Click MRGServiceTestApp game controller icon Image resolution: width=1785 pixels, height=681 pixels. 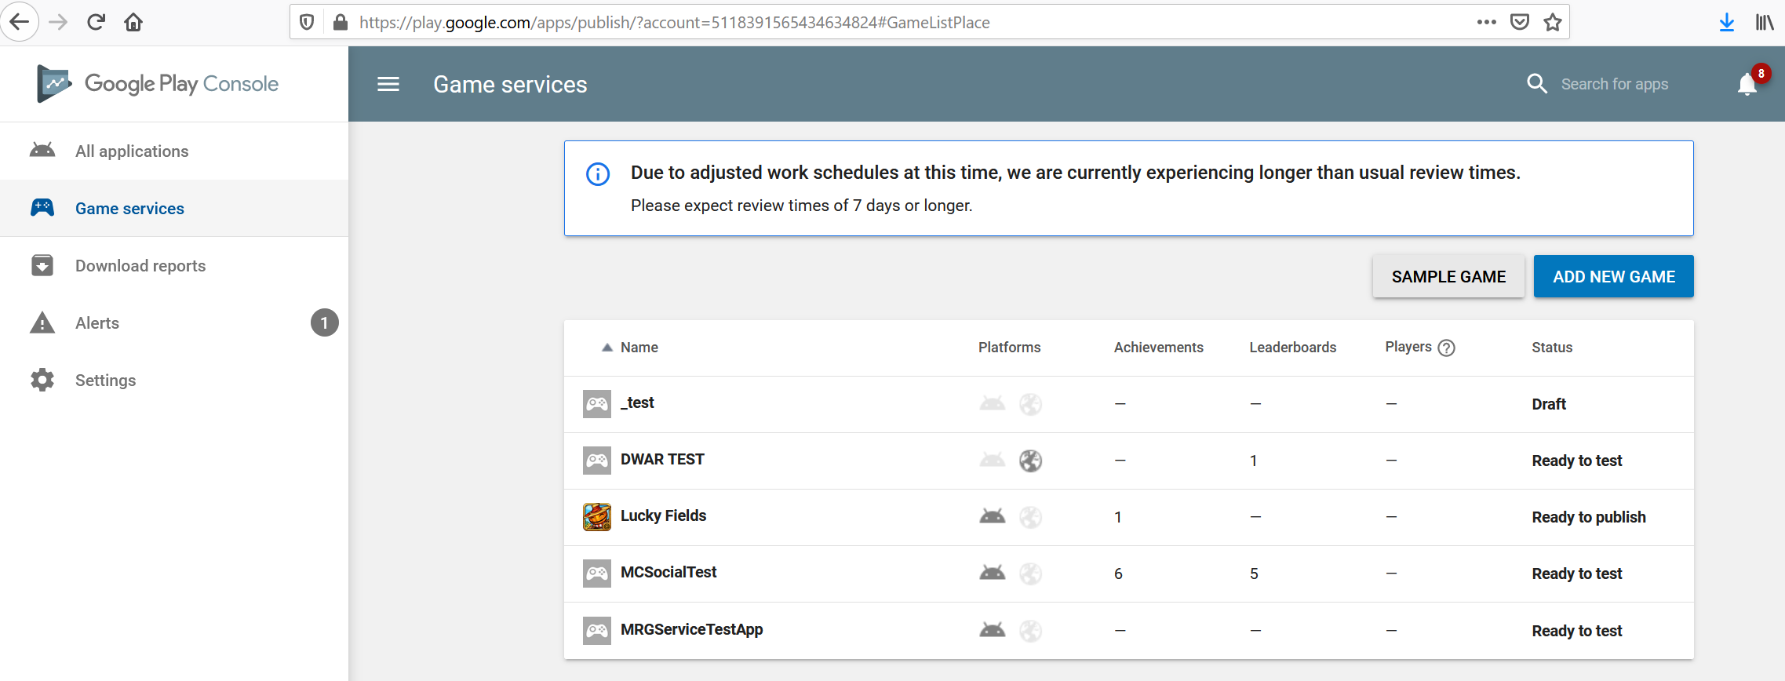597,630
